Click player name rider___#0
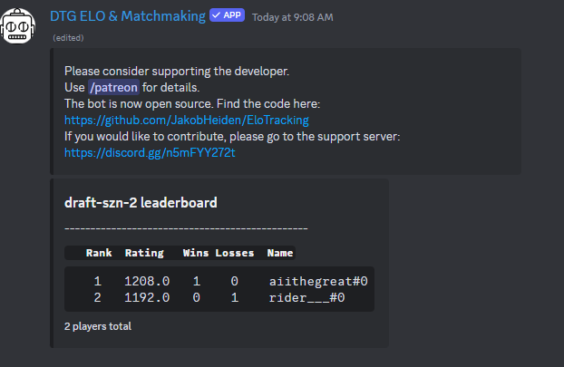The height and width of the screenshot is (367, 564). (x=306, y=297)
